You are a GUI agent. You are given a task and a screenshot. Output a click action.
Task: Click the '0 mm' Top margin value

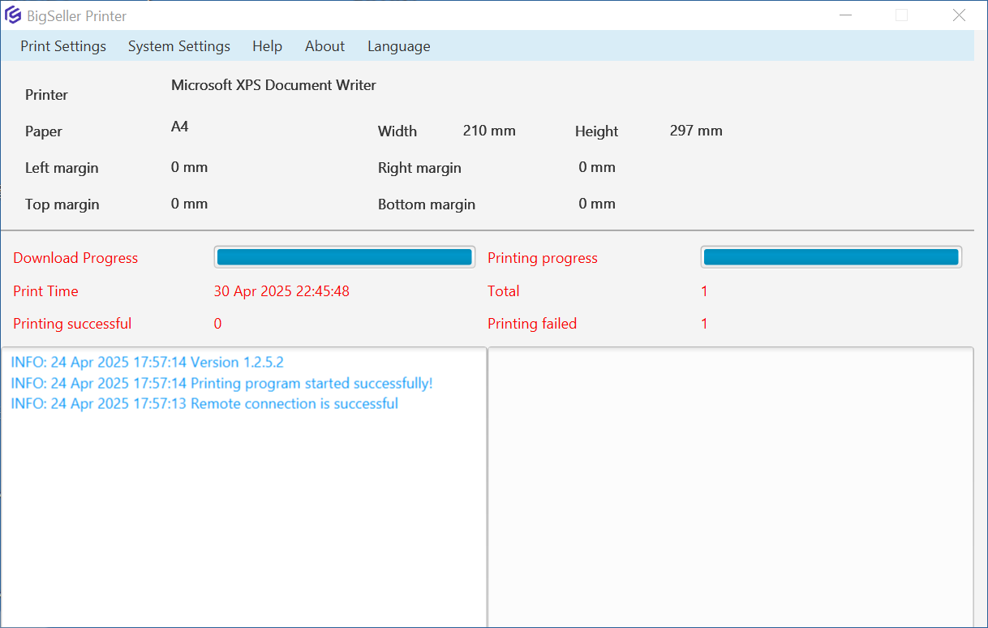(190, 204)
